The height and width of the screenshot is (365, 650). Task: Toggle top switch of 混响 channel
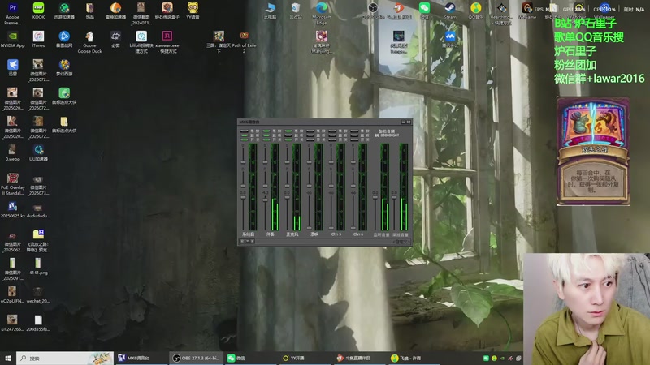(310, 131)
